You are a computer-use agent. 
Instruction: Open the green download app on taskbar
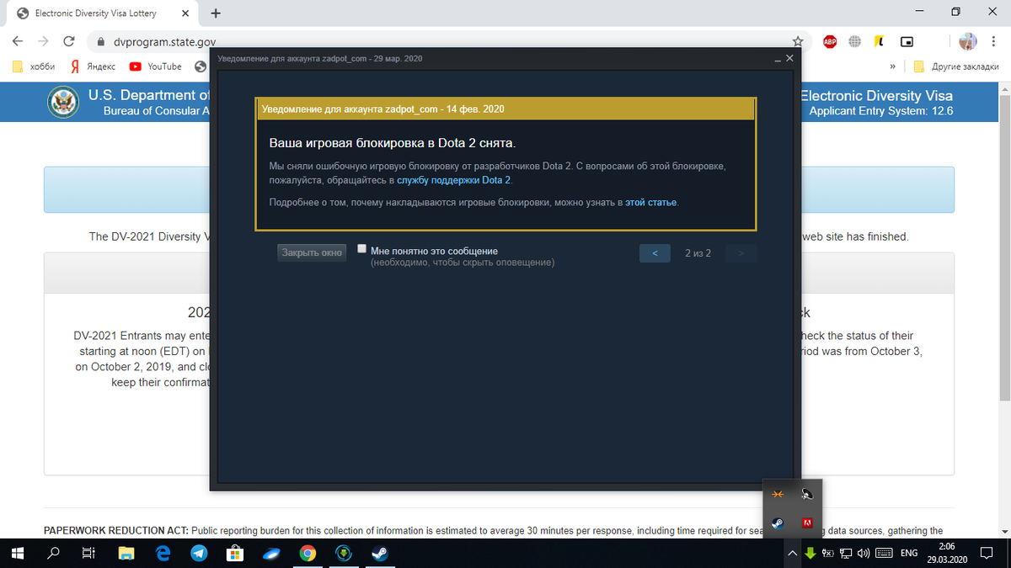pyautogui.click(x=344, y=553)
